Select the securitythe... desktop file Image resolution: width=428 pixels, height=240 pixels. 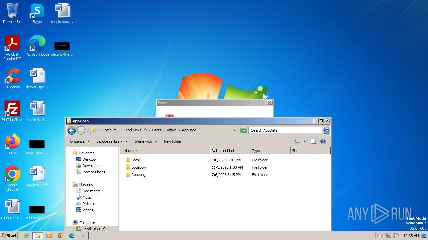62,48
